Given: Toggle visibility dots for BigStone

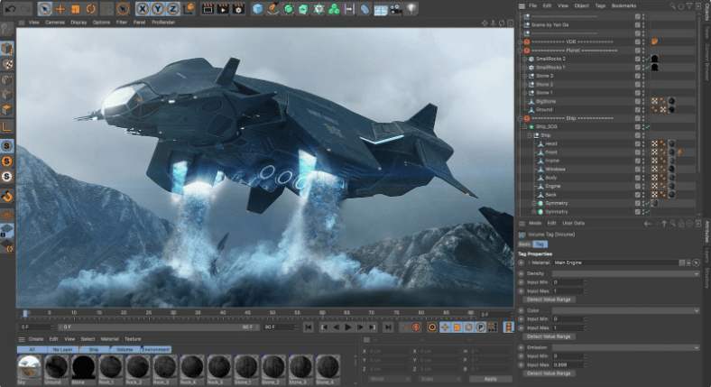Looking at the screenshot, I should tap(643, 102).
